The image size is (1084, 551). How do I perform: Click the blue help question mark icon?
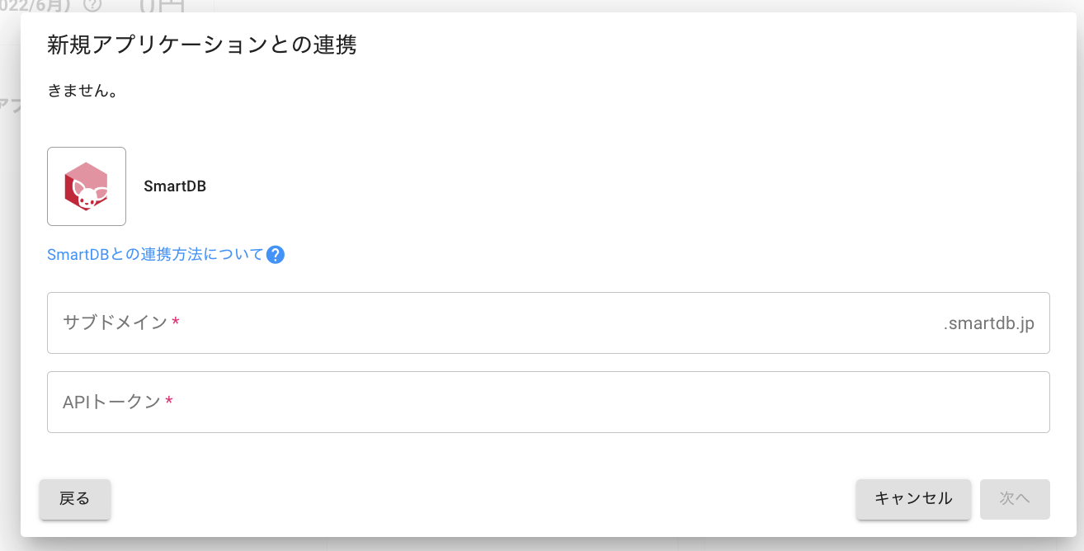click(276, 254)
